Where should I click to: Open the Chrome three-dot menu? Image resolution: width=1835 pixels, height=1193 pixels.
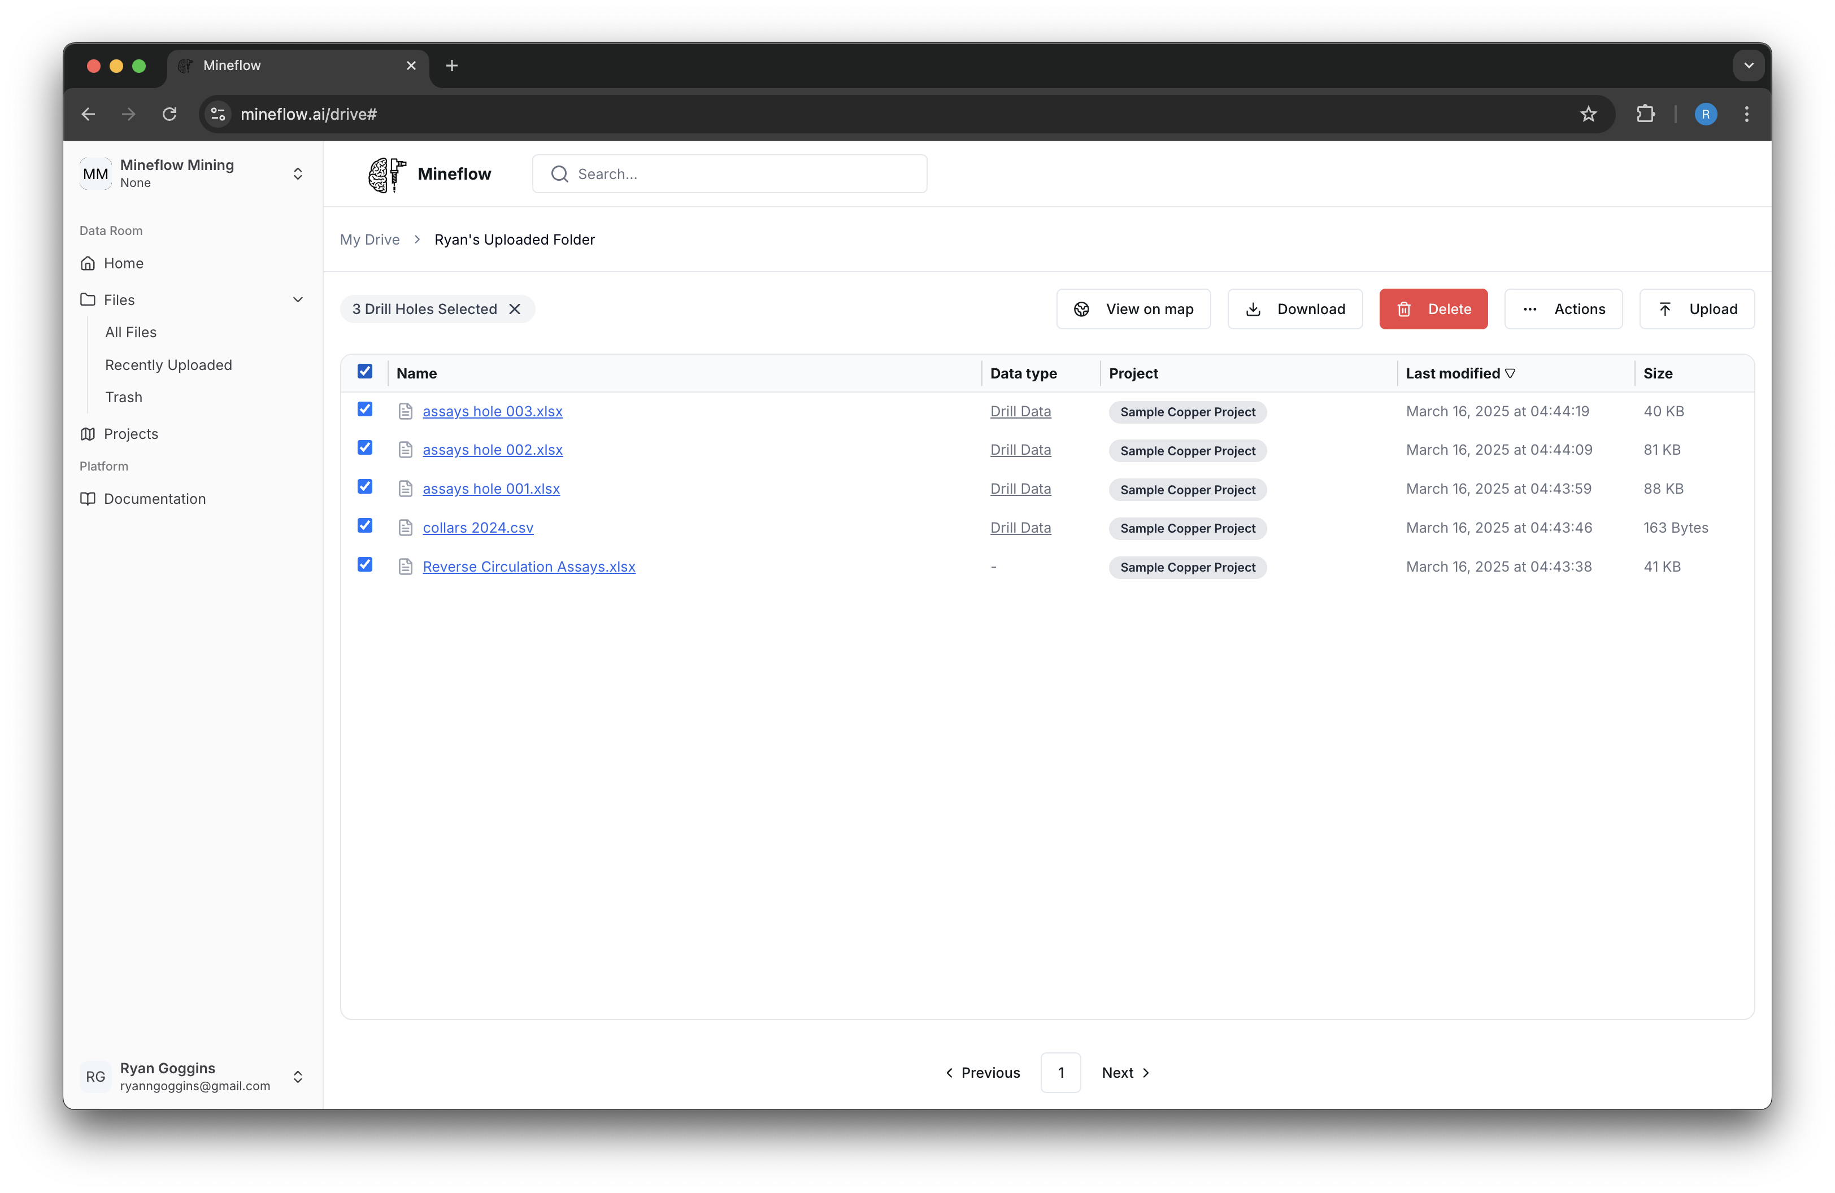[1747, 114]
